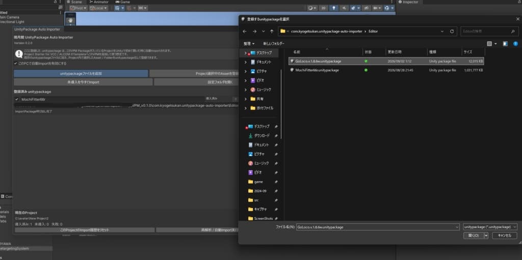Open the recent locations dropdown arrow
This screenshot has height=260, width=522.
coord(264,31)
